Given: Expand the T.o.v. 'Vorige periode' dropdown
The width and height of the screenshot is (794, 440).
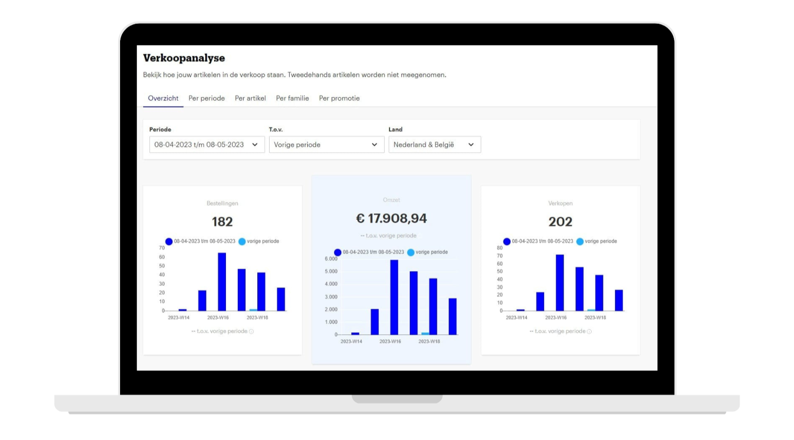Looking at the screenshot, I should click(x=326, y=144).
